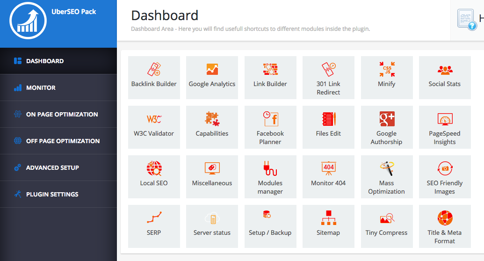Click the W3C Validator logo icon

[x=154, y=119]
